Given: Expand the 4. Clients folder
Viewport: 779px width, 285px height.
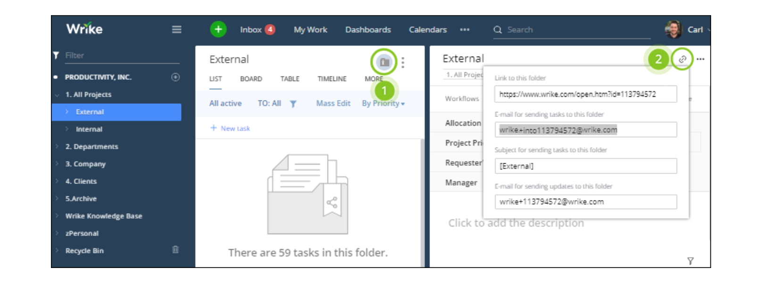Looking at the screenshot, I should tap(57, 181).
